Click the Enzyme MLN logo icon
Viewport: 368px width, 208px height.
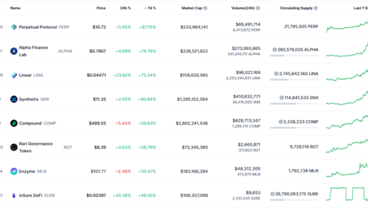[x=14, y=171]
